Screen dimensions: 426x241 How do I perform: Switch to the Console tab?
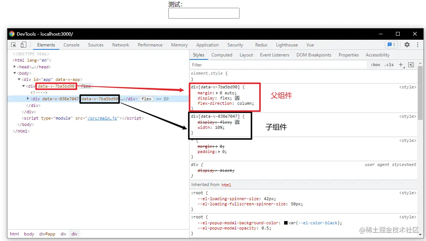(x=72, y=45)
